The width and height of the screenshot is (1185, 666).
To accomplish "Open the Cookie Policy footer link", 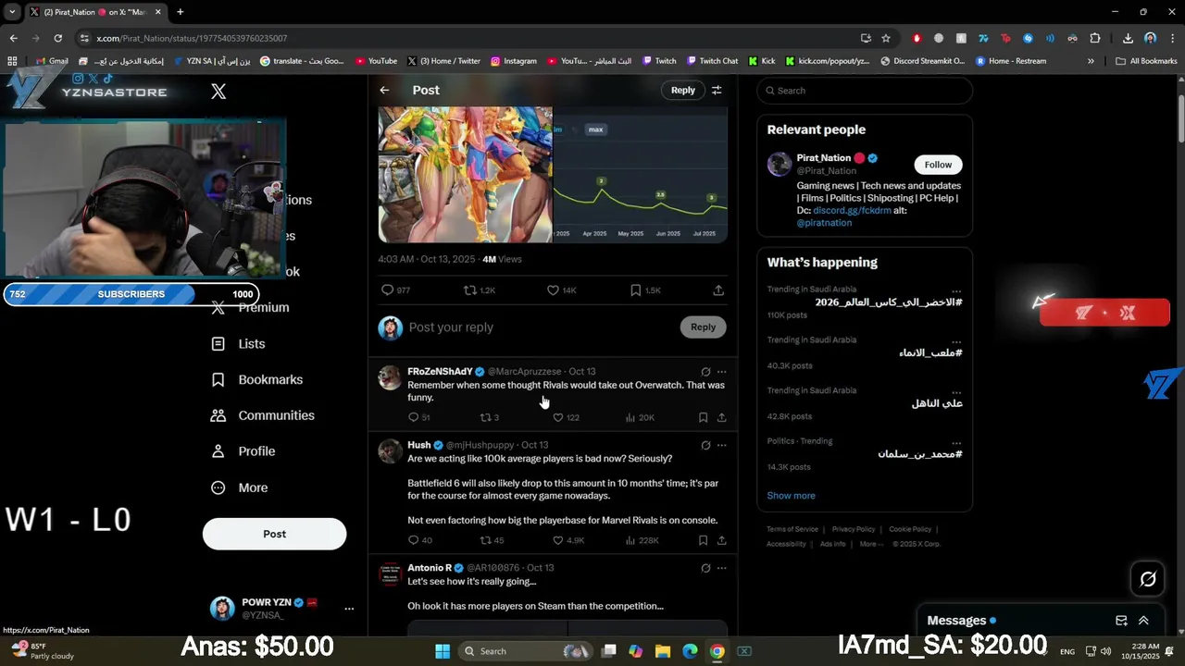I will coord(910,529).
